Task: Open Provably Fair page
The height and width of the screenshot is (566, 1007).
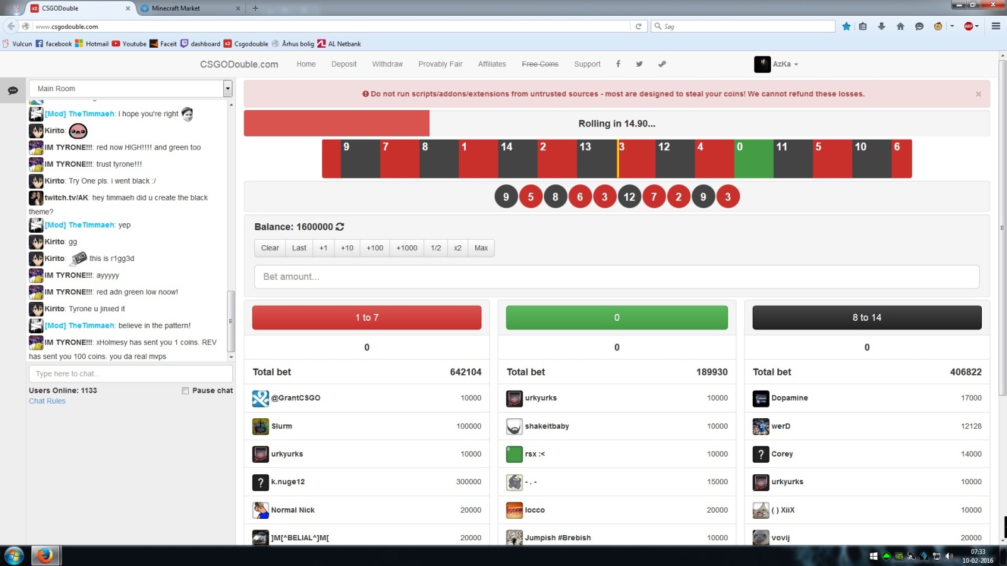Action: 440,64
